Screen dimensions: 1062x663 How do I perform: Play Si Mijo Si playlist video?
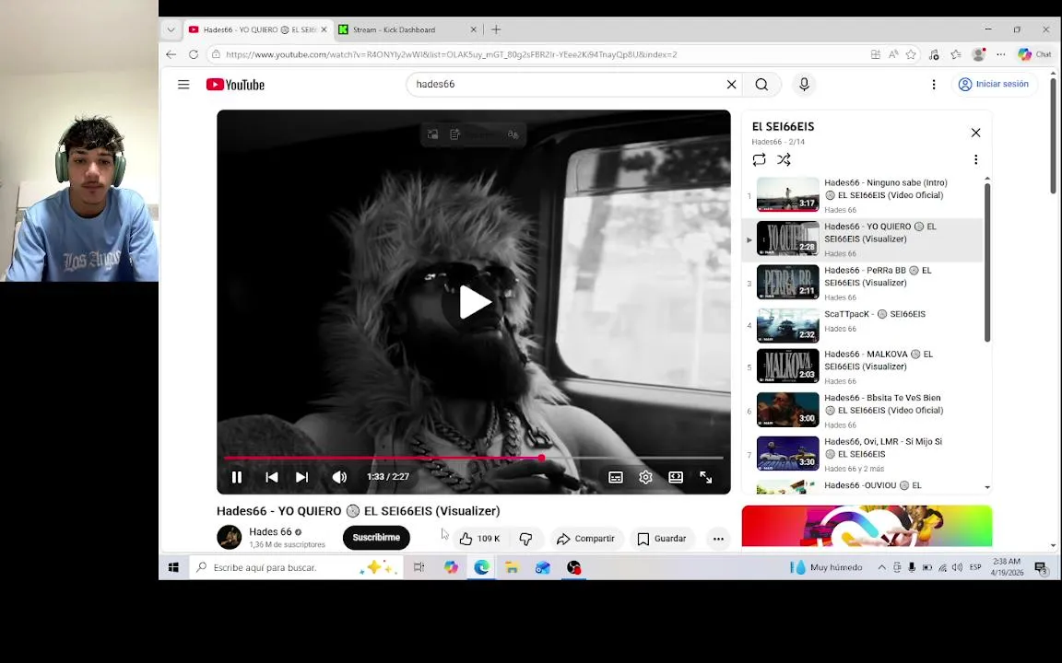[862, 454]
